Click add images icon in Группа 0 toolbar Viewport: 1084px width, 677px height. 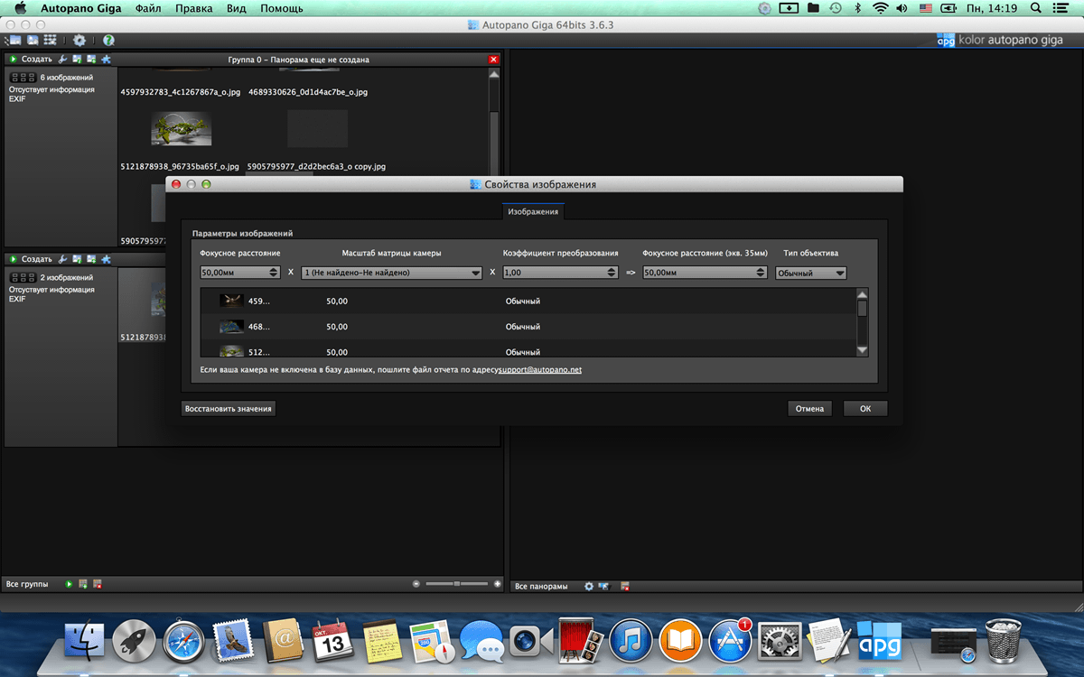tap(91, 60)
